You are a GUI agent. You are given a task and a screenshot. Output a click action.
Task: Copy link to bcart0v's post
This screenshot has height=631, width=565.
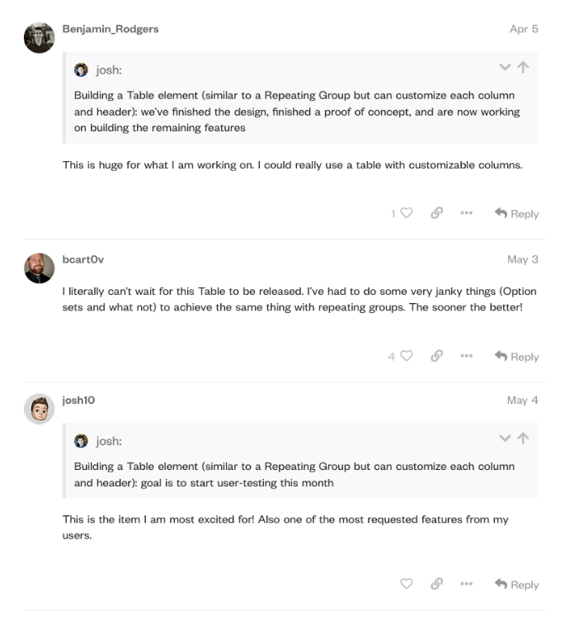[437, 357]
